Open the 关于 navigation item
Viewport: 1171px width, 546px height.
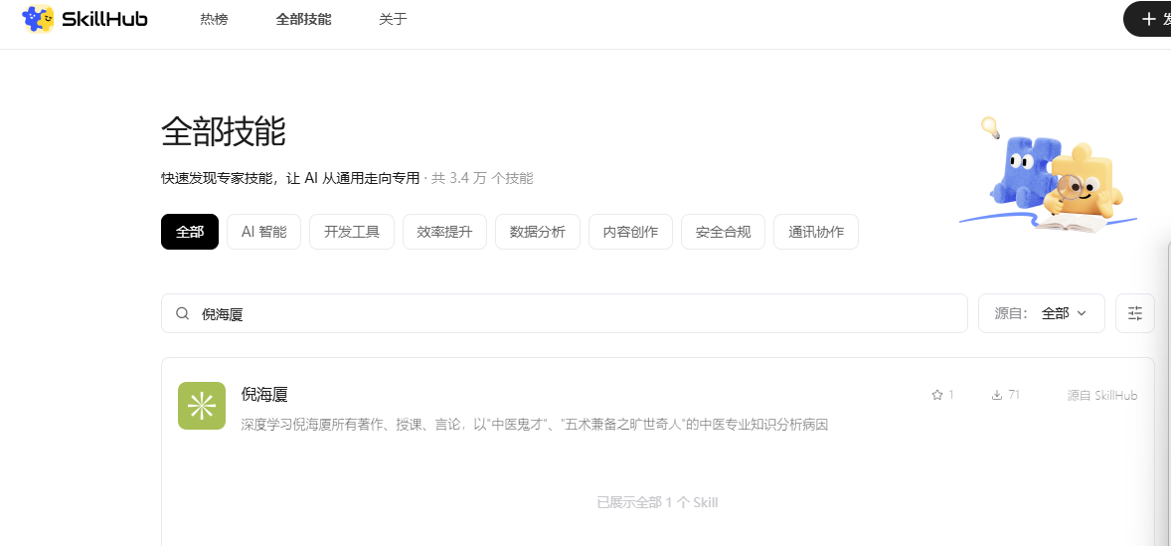coord(393,19)
